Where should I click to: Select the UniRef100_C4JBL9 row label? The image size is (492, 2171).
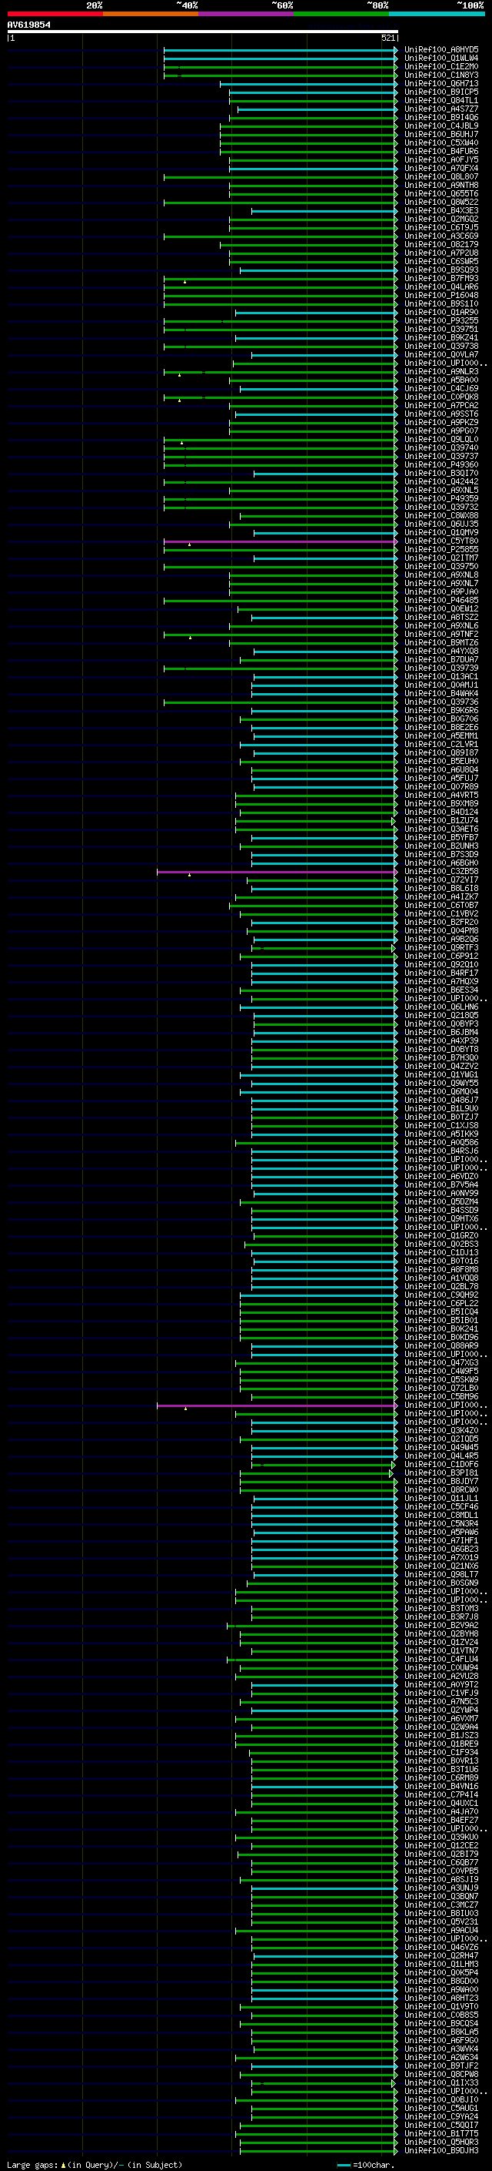(x=441, y=126)
